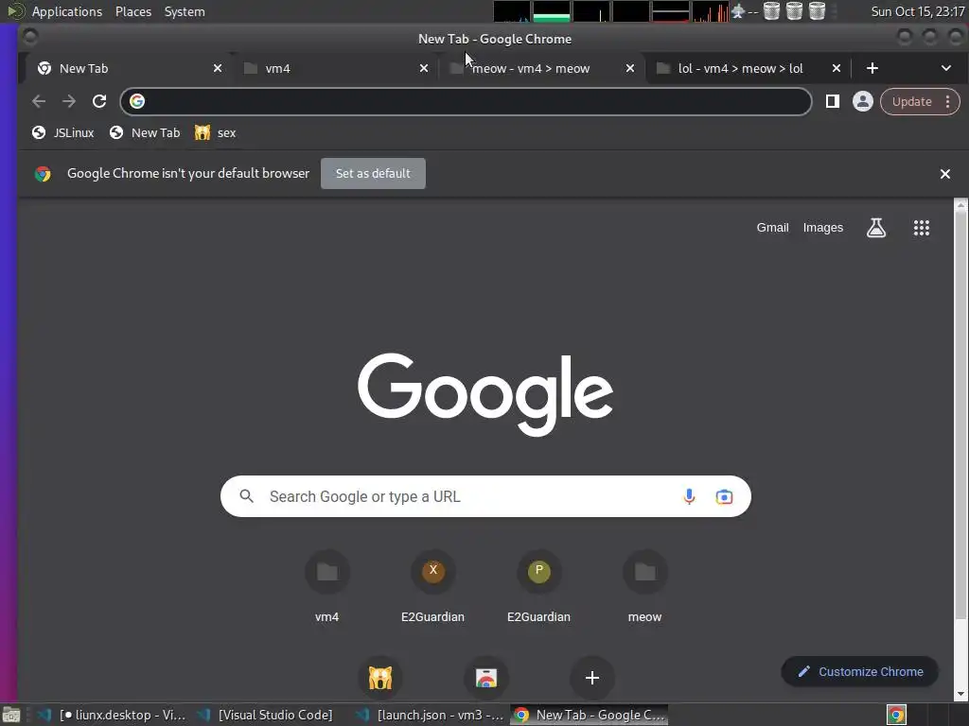Open Chrome side panel icon
Image resolution: width=969 pixels, height=726 pixels.
click(833, 101)
